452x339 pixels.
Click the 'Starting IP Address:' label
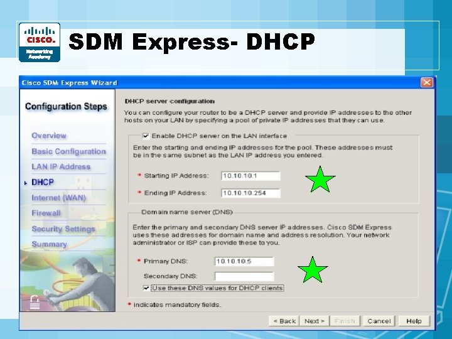click(x=176, y=176)
